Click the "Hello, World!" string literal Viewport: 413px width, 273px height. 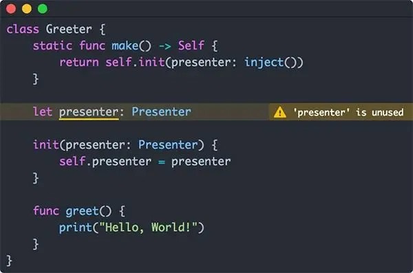pyautogui.click(x=148, y=227)
